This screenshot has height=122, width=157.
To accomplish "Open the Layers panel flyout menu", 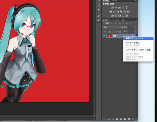I will [x=136, y=20].
